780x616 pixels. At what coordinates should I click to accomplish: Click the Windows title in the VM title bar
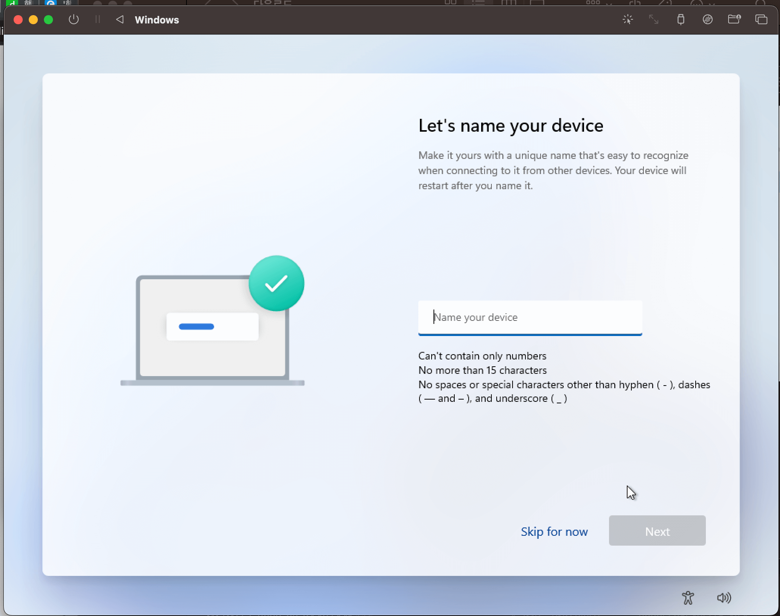point(157,20)
